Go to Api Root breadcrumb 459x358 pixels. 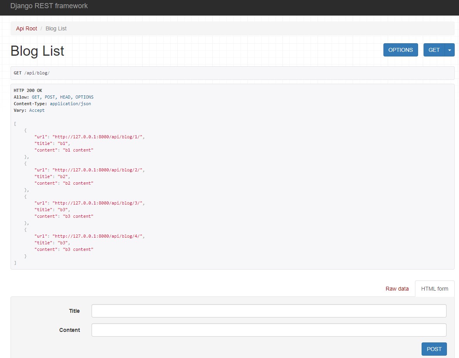tap(26, 28)
